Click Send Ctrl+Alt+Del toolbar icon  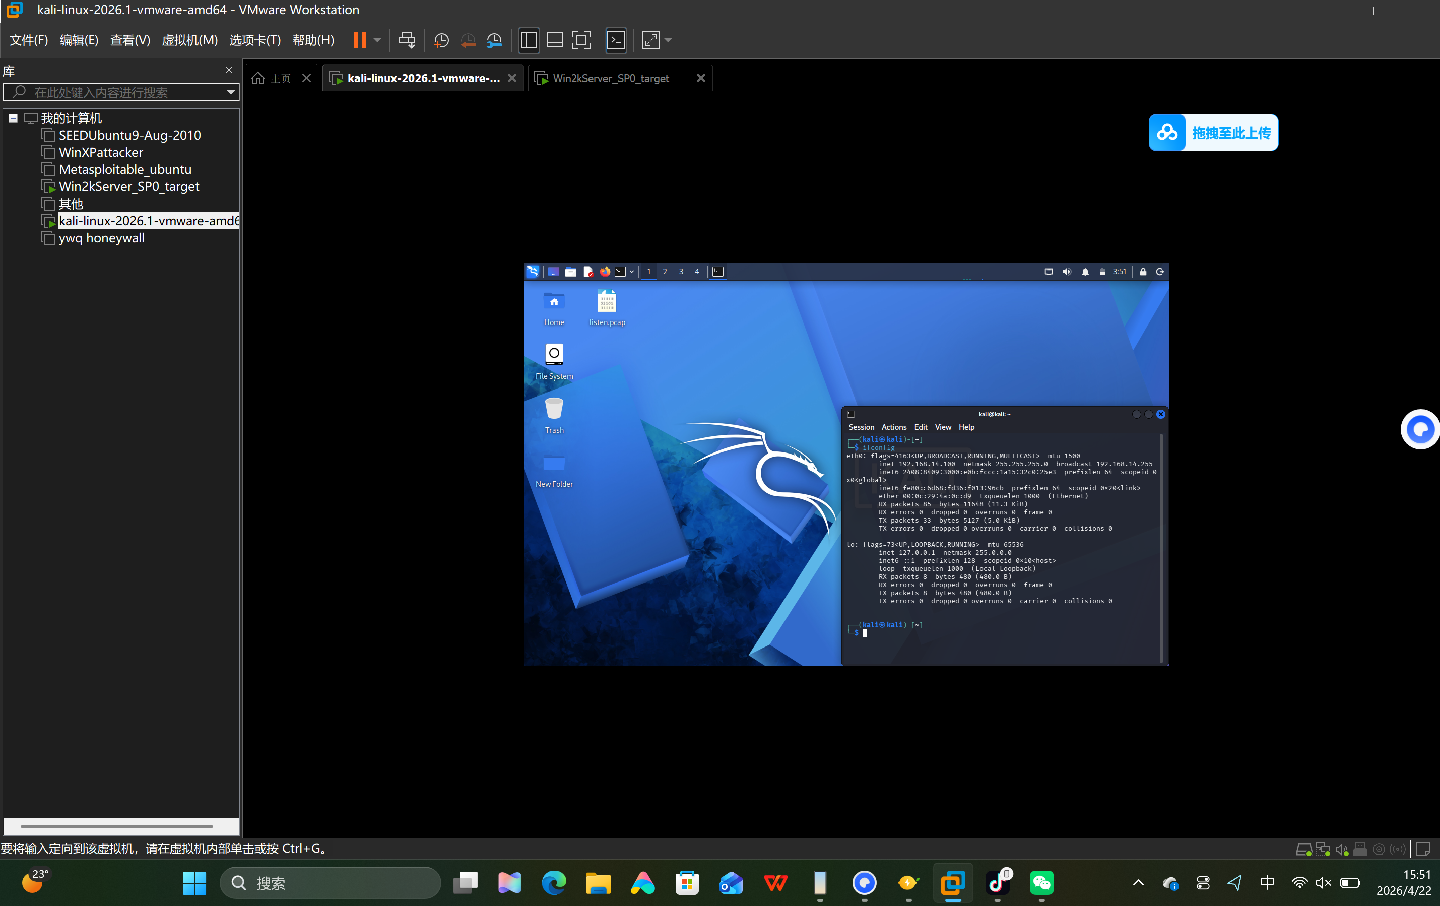(x=407, y=40)
